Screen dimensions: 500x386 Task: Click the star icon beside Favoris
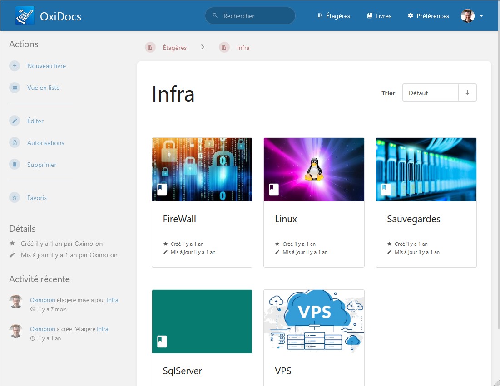click(x=15, y=197)
